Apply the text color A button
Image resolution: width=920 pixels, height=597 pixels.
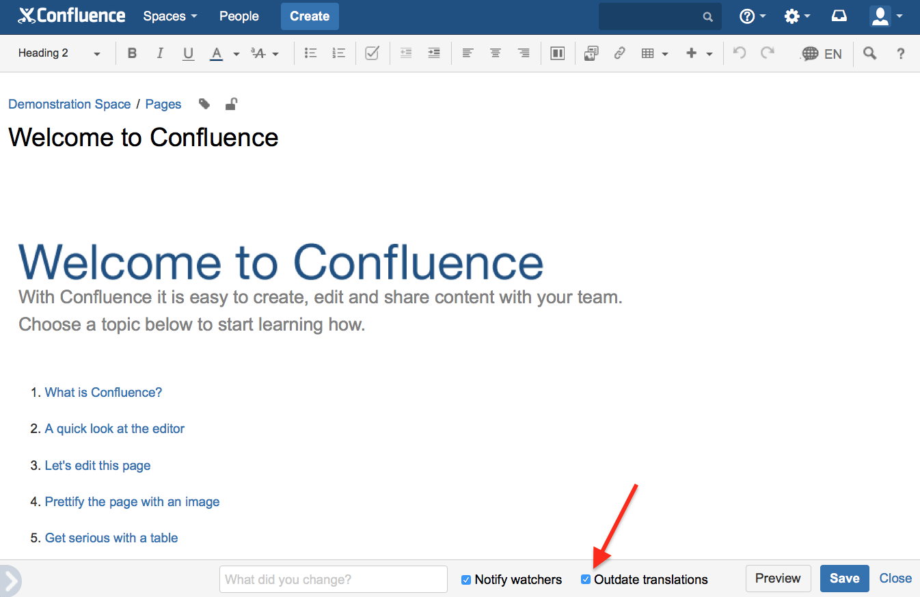[217, 53]
